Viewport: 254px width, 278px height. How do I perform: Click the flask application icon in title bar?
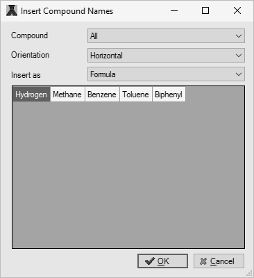tap(12, 10)
